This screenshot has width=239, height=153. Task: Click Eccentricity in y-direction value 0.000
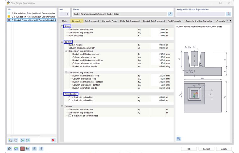[x=158, y=100]
